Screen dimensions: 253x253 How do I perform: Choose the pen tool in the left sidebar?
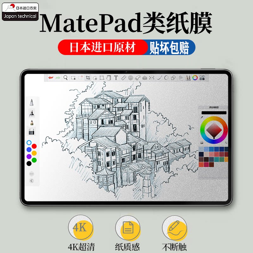(x=31, y=102)
